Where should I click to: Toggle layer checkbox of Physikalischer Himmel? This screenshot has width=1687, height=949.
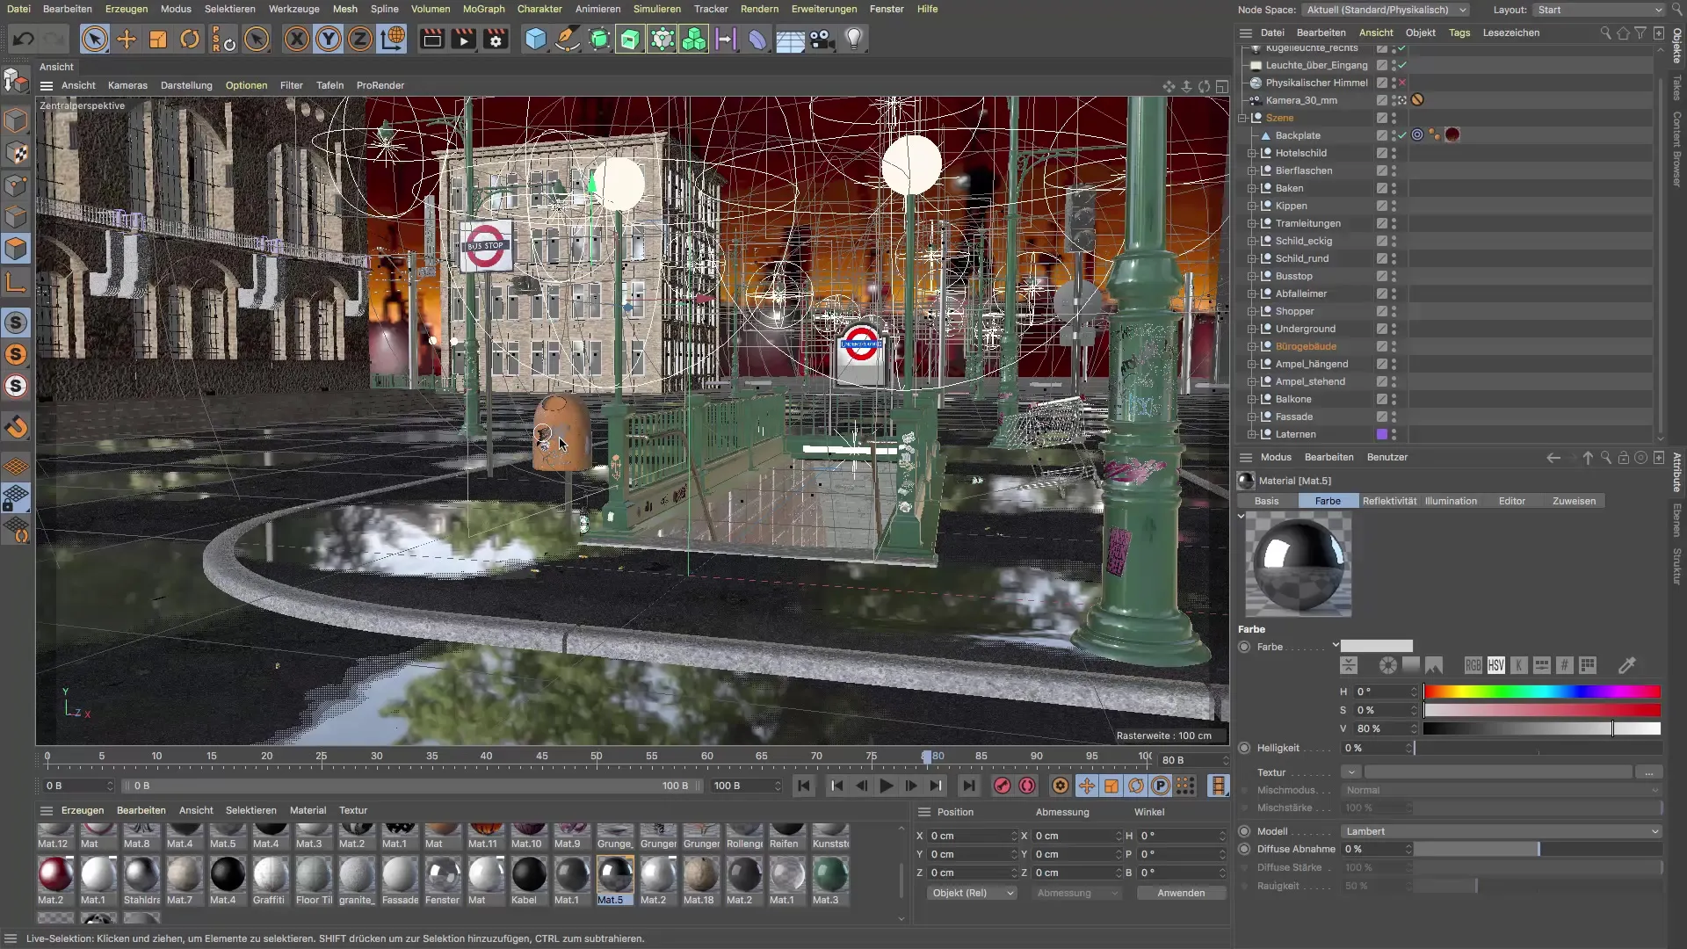click(x=1382, y=83)
